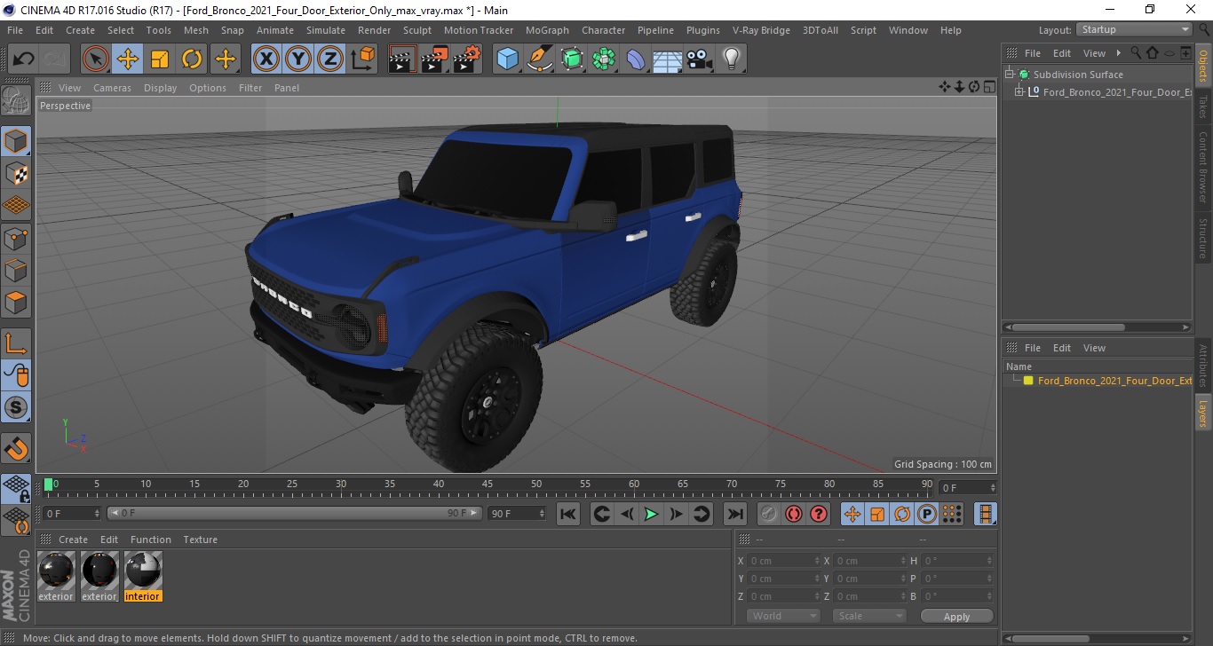Toggle Y-axis lock

[x=298, y=59]
